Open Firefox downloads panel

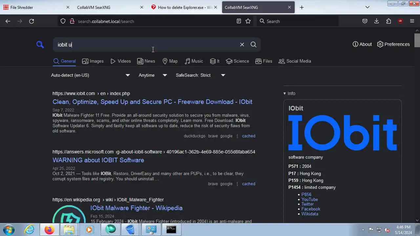pos(377,21)
